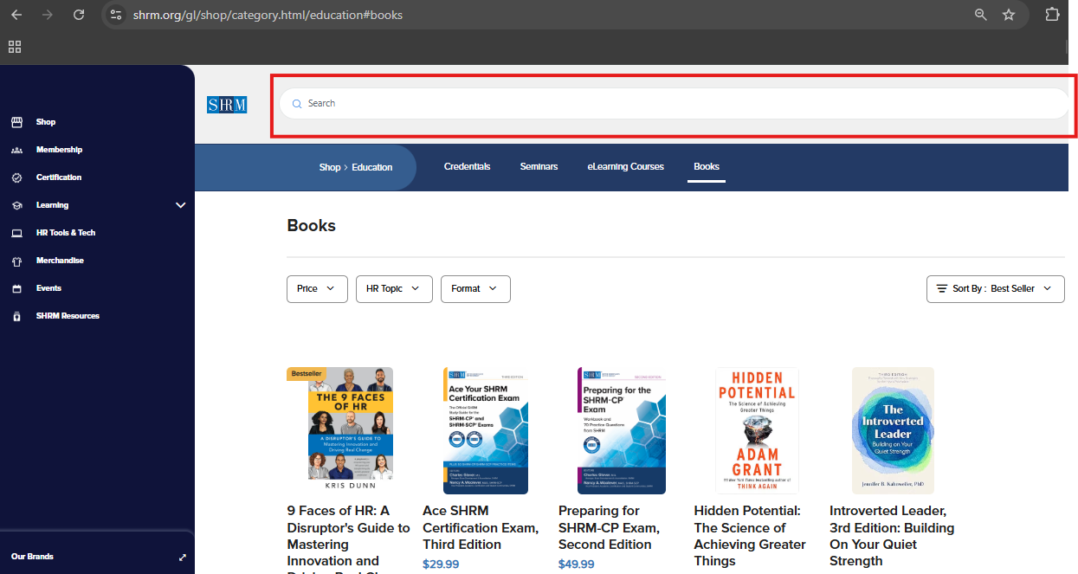Switch to the Seminars tab
This screenshot has height=574, width=1078.
tap(539, 167)
